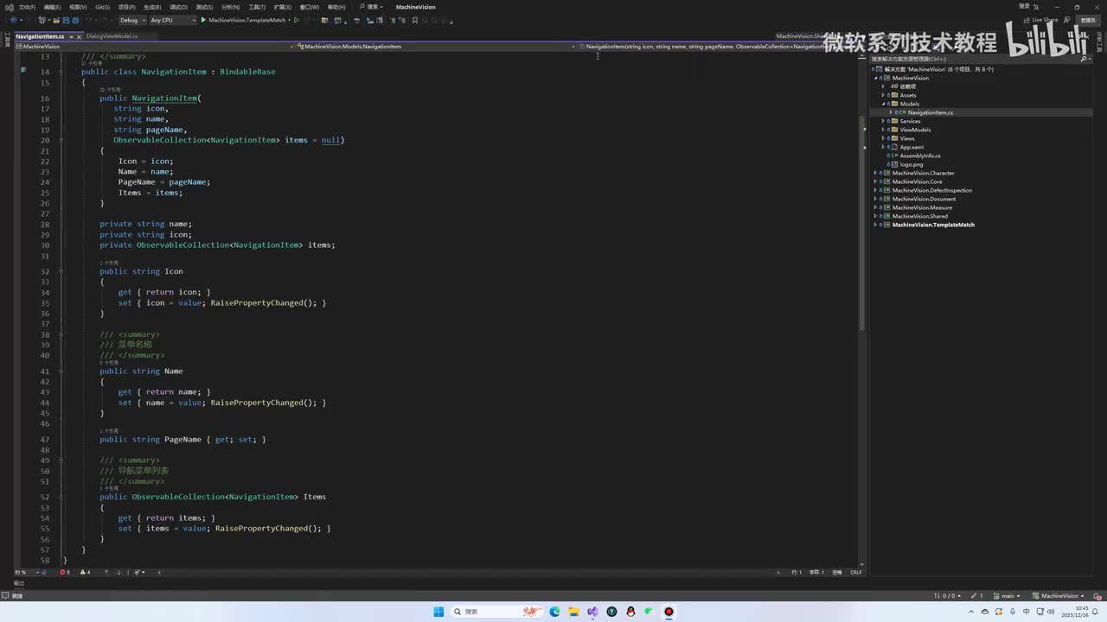Image resolution: width=1107 pixels, height=622 pixels.
Task: Click the navigate down arrow in the editor footer
Action: point(118,572)
